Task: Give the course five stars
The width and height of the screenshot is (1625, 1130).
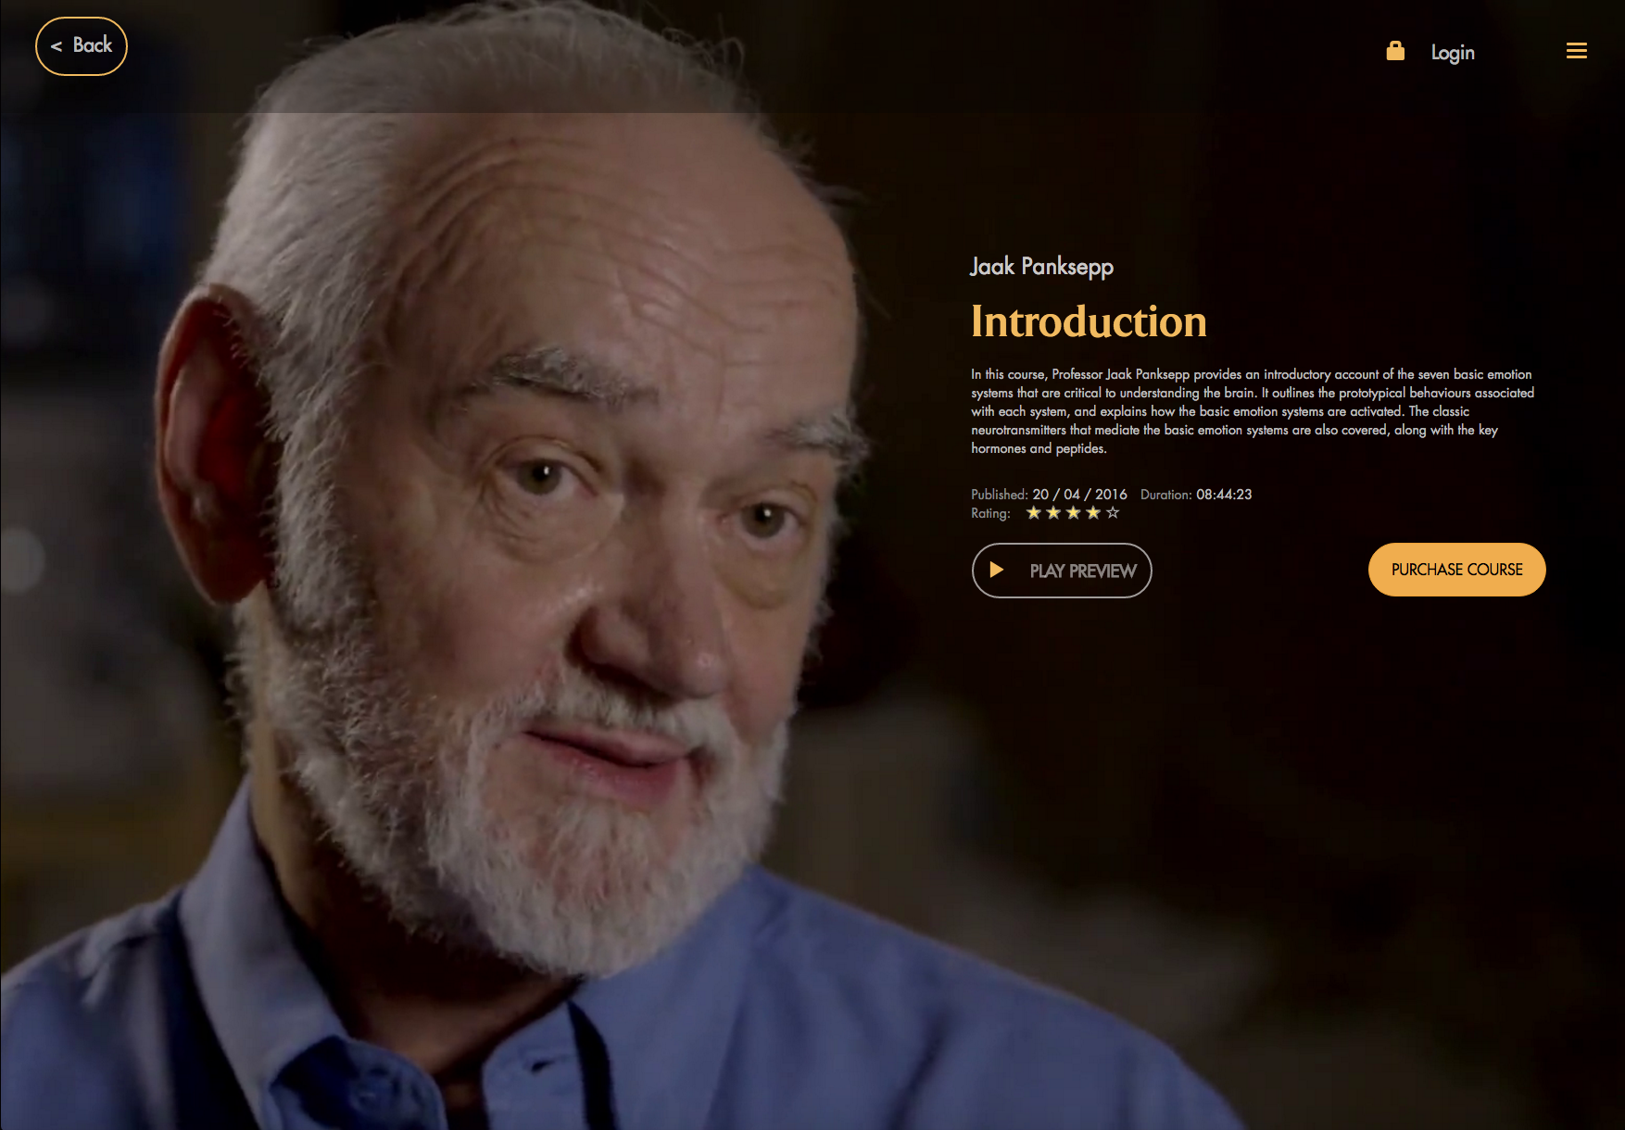Action: pos(1113,513)
